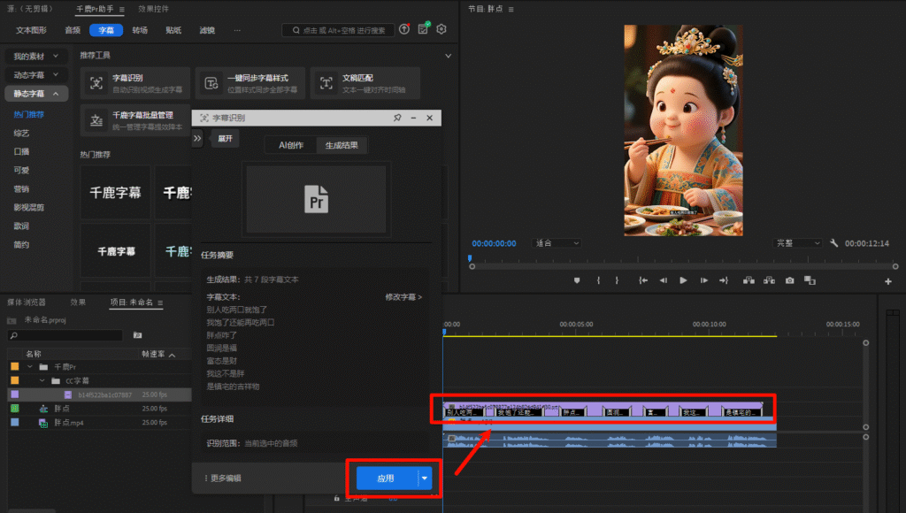Click the Lift icon
Viewport: 906px width, 513px height.
749,280
